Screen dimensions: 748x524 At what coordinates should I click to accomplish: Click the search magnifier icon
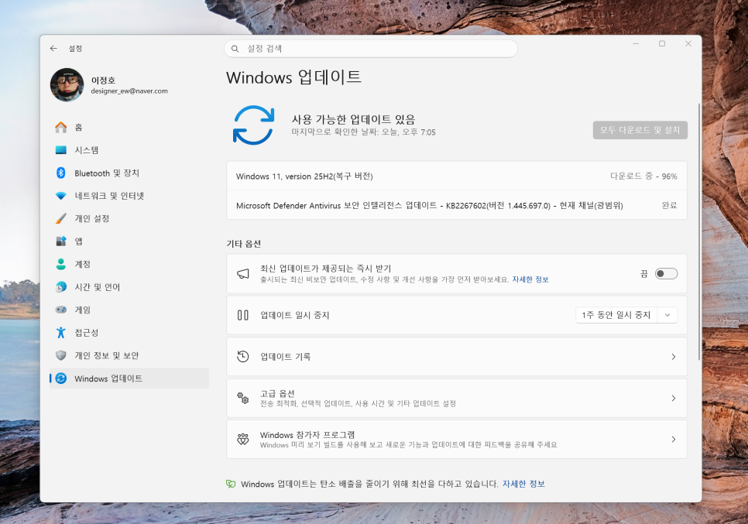[x=235, y=49]
